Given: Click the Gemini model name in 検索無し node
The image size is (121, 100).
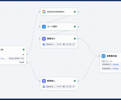Looking at the screenshot, I should (51, 87).
